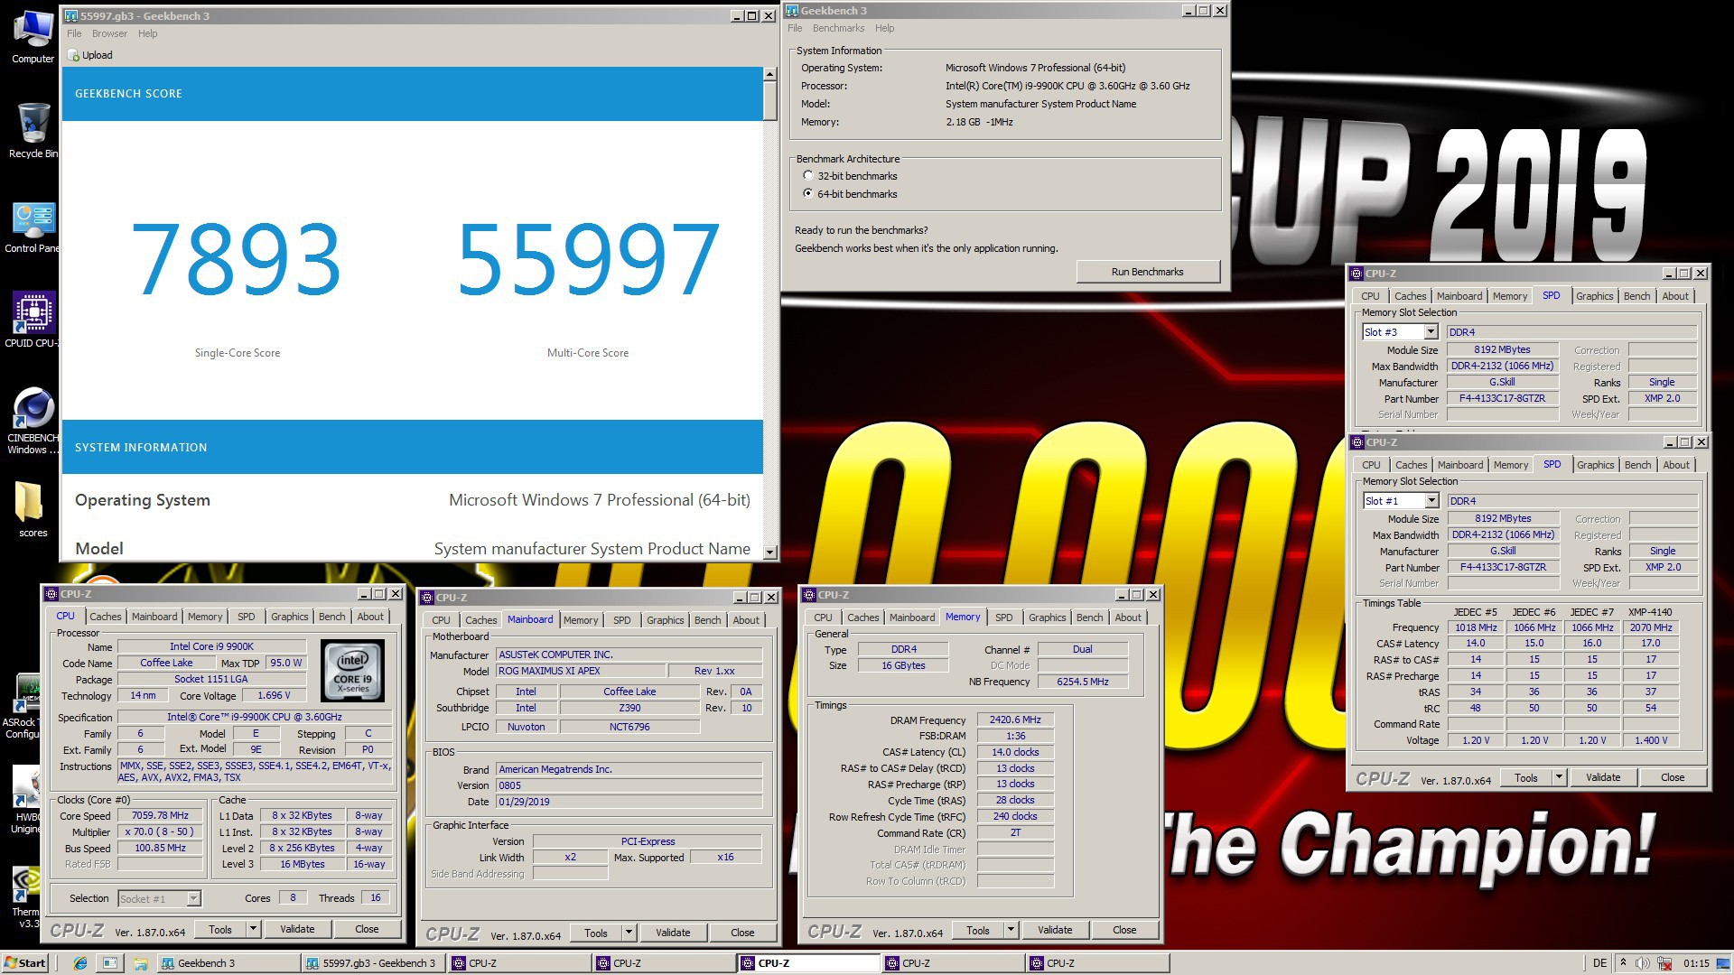Click the speaker volume icon in system tray
Image resolution: width=1734 pixels, height=975 pixels.
(x=1642, y=963)
